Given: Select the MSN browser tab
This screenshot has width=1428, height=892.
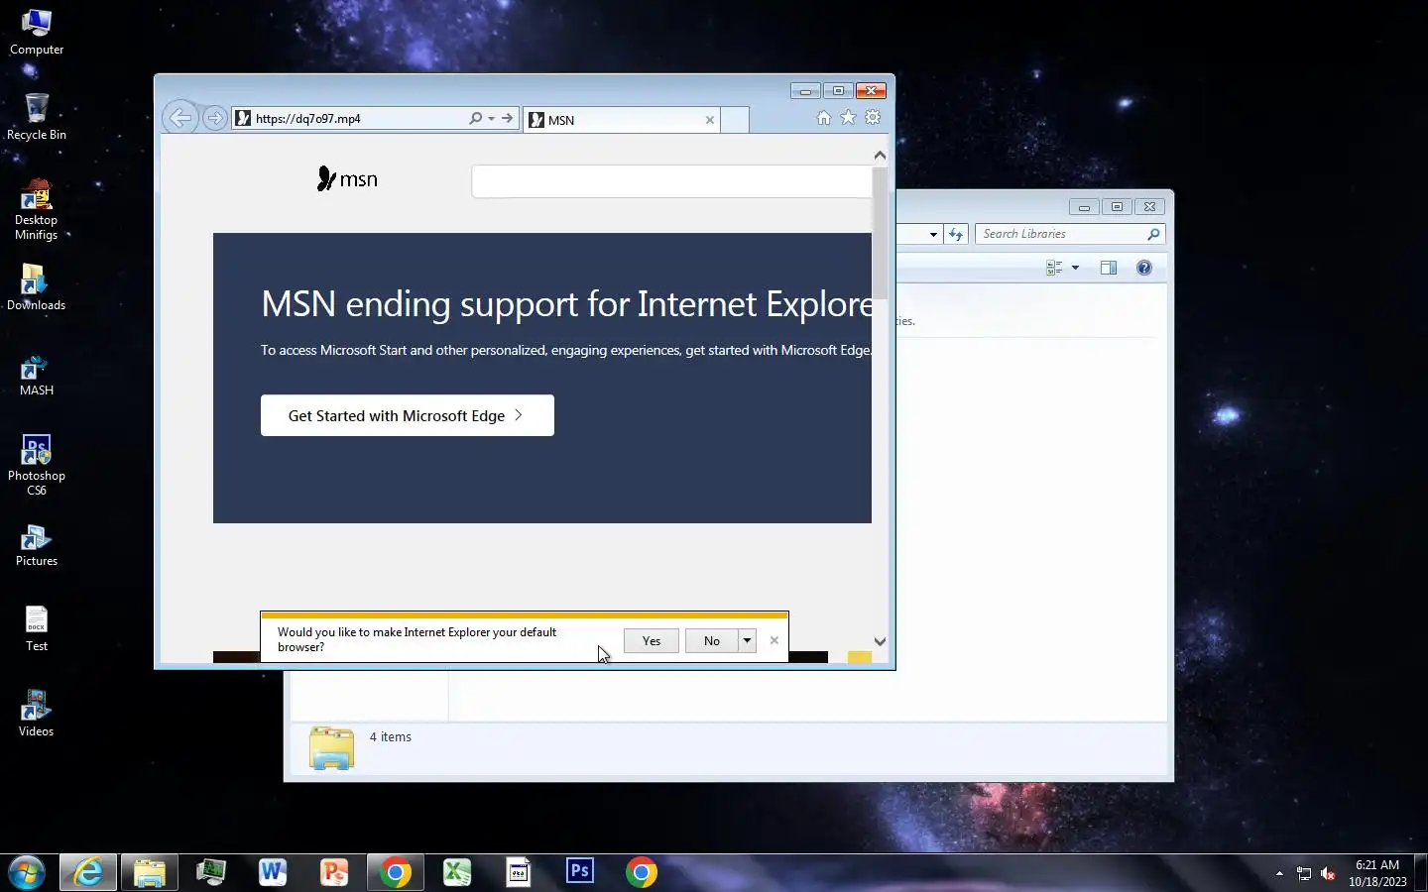Looking at the screenshot, I should pos(622,120).
